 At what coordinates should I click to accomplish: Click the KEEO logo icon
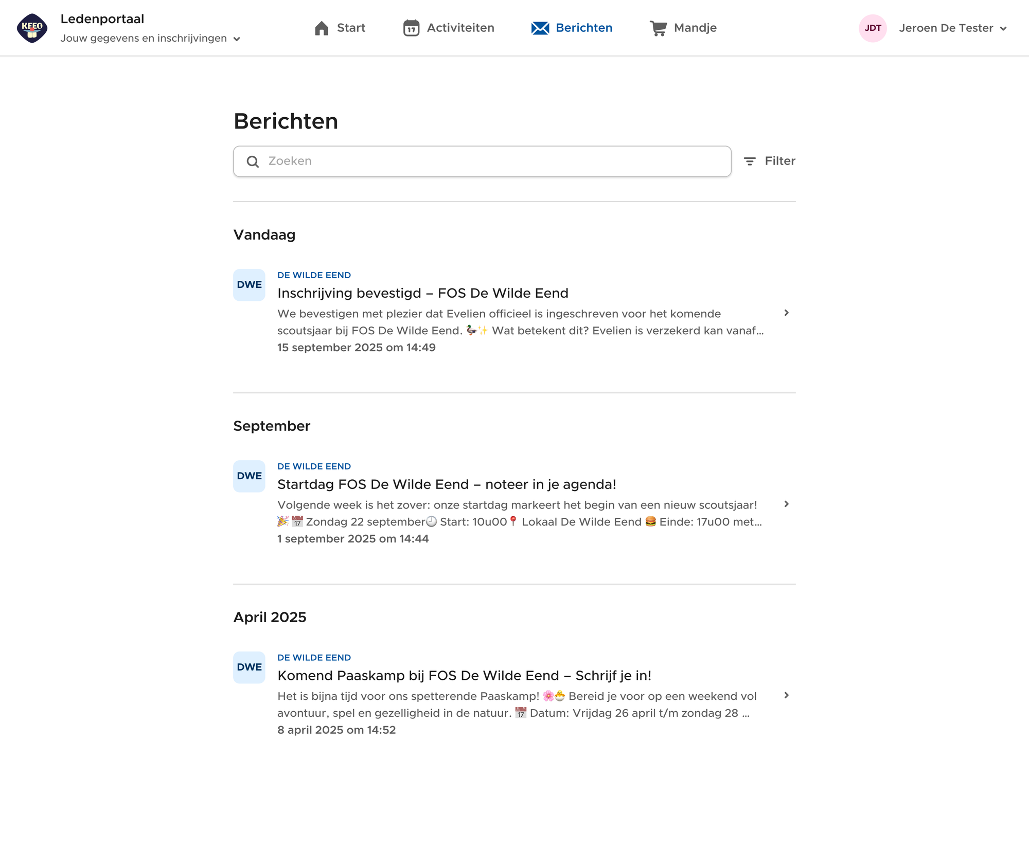32,28
